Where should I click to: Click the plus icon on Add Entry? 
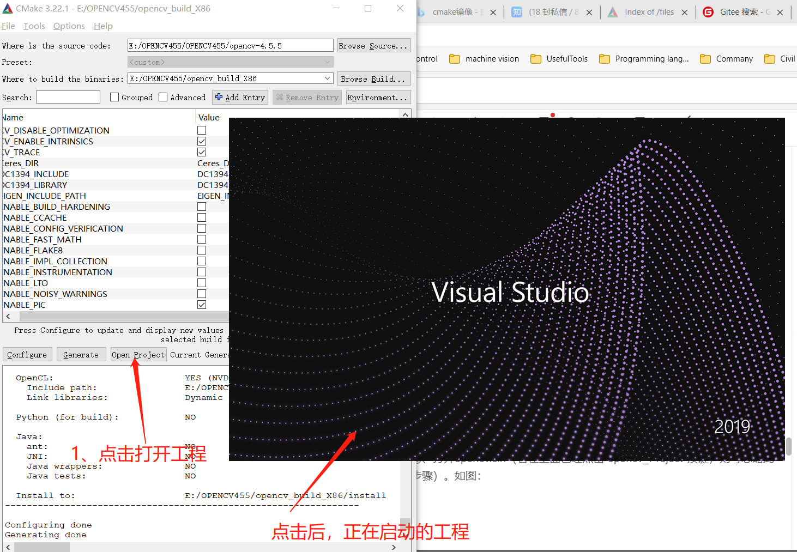pyautogui.click(x=219, y=97)
